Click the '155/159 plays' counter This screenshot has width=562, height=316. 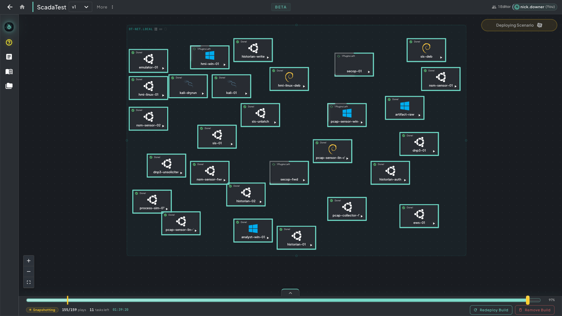(x=74, y=310)
